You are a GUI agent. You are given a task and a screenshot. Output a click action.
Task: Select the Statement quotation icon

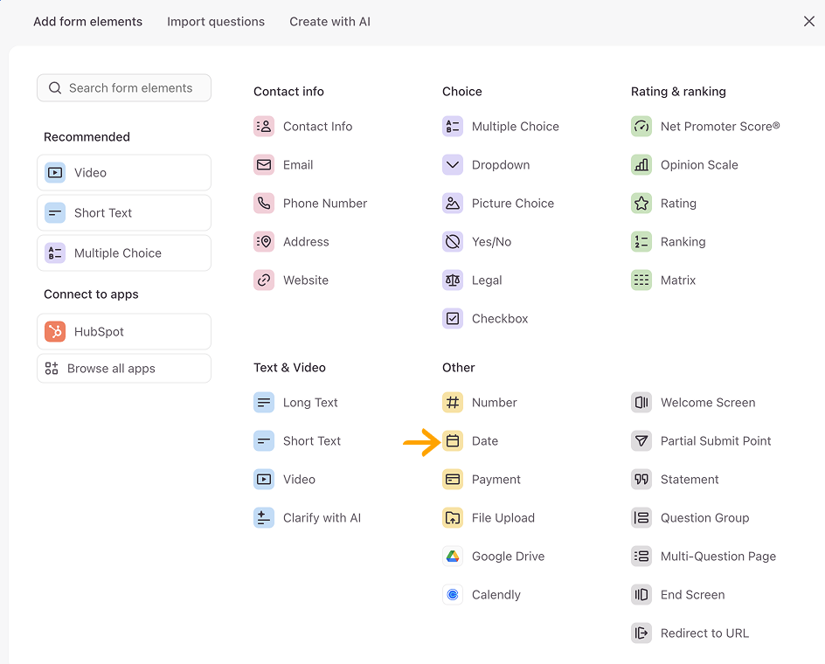click(x=641, y=480)
